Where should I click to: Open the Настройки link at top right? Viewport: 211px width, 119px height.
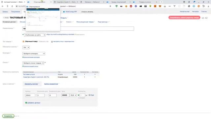click(x=195, y=12)
